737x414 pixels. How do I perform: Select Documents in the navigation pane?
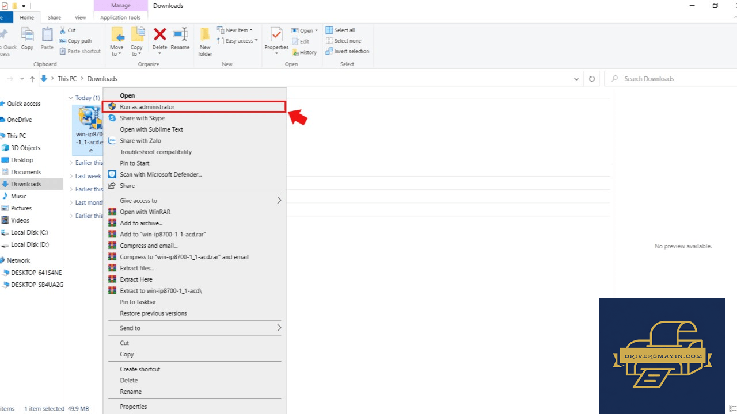[26, 172]
